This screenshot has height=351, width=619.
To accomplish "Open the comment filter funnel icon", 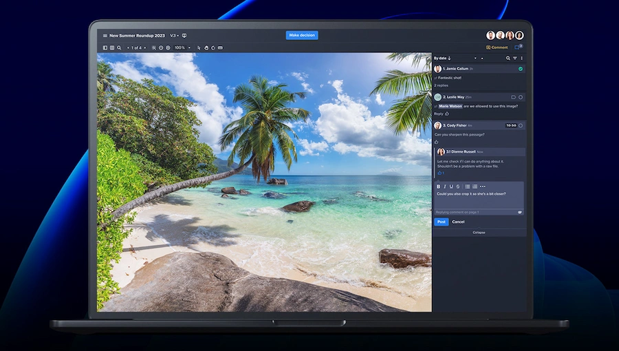I will [514, 58].
